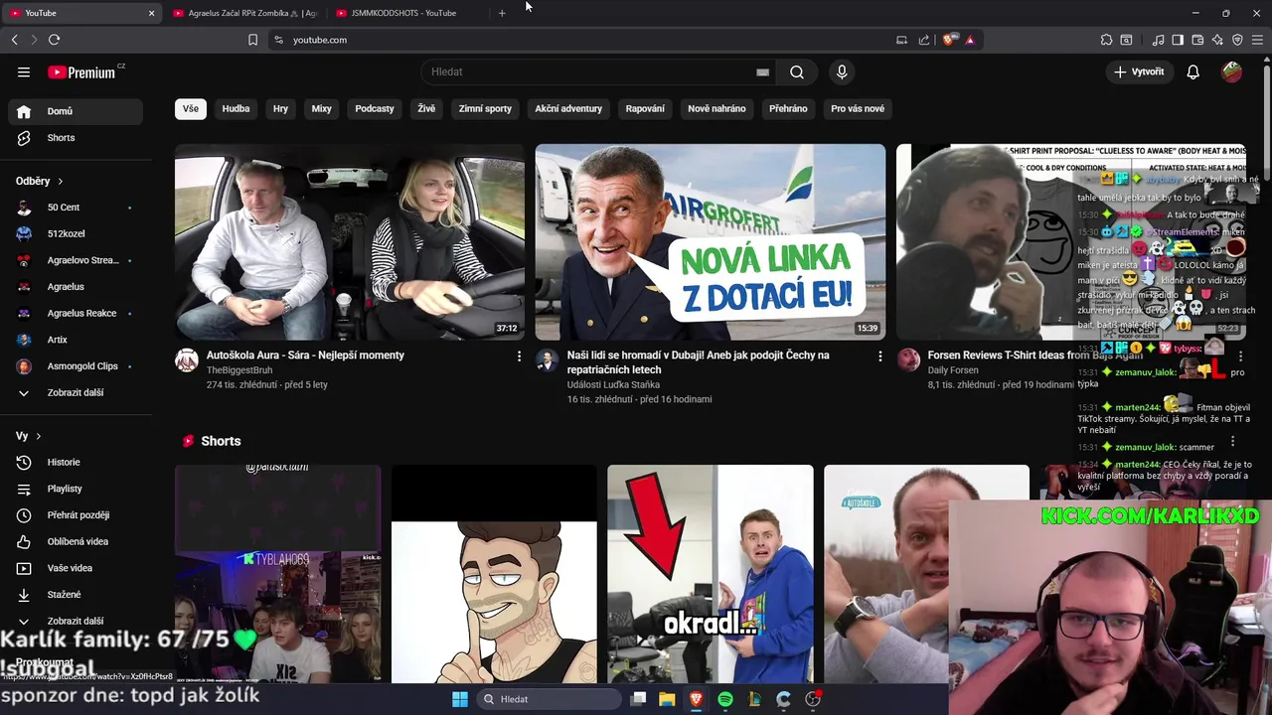Open Brave Rewards triangle icon
Image resolution: width=1272 pixels, height=715 pixels.
[969, 40]
